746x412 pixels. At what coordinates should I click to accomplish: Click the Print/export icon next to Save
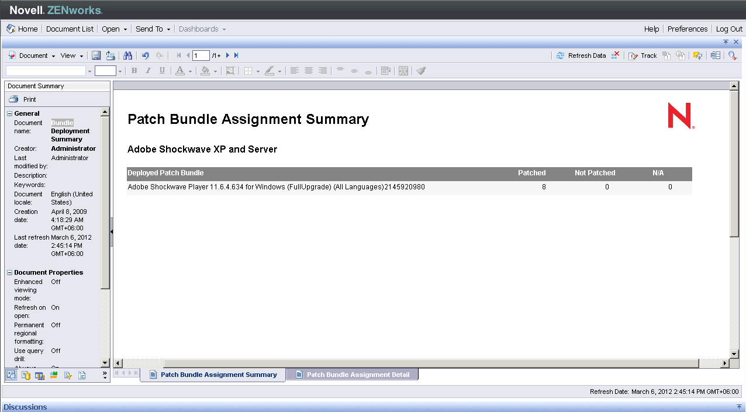110,56
